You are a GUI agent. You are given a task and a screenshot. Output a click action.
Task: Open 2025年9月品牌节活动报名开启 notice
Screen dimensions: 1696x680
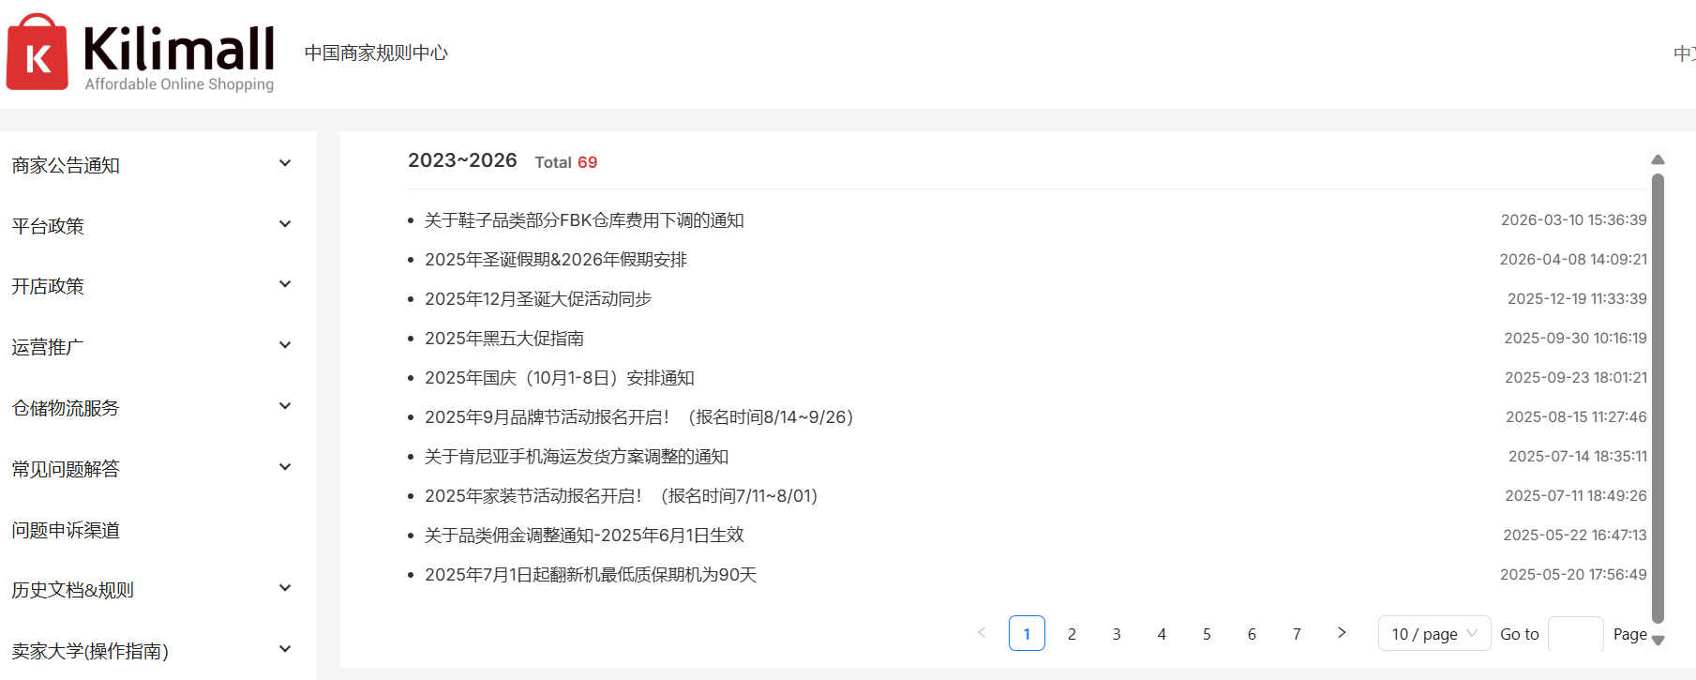tap(639, 417)
